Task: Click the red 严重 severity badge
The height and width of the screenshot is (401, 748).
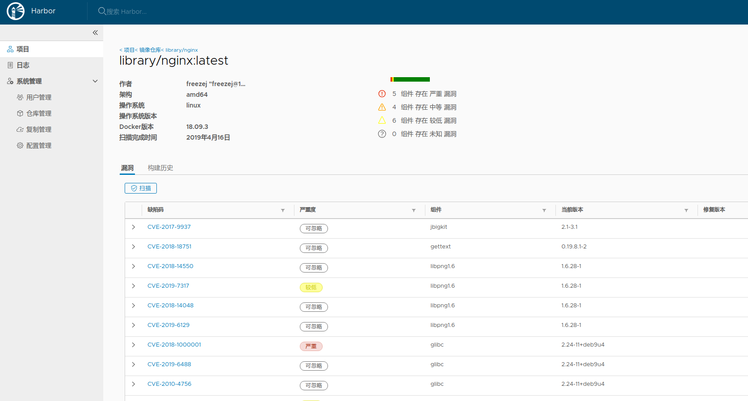Action: [x=311, y=346]
